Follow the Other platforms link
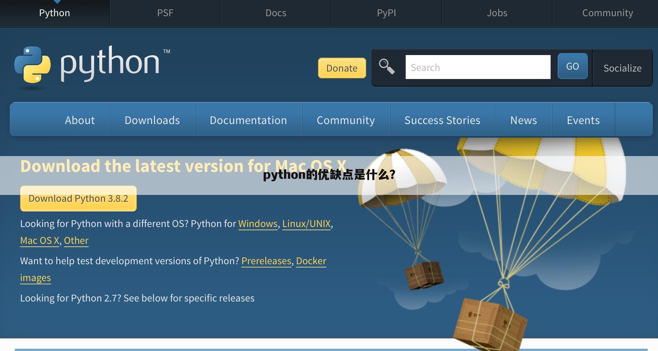 pos(76,241)
